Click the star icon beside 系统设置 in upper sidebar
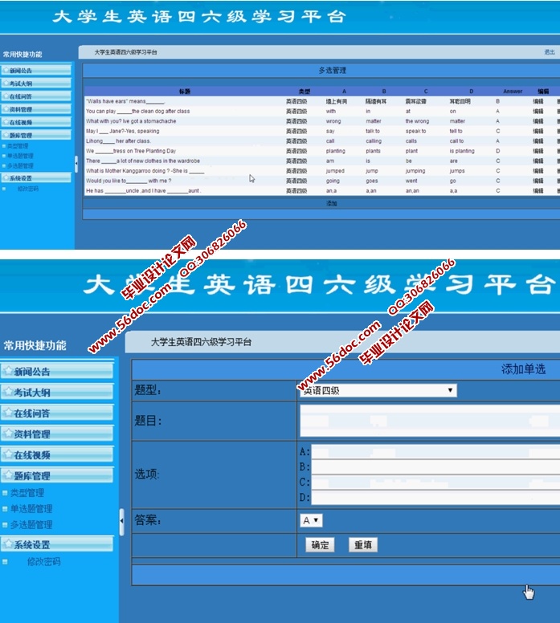 click(x=6, y=178)
